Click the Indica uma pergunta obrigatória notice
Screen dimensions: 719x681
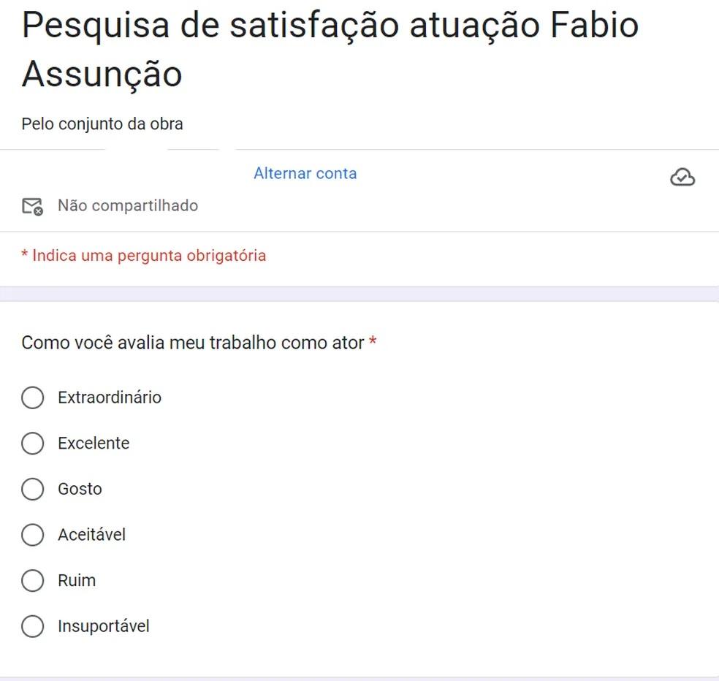click(144, 256)
